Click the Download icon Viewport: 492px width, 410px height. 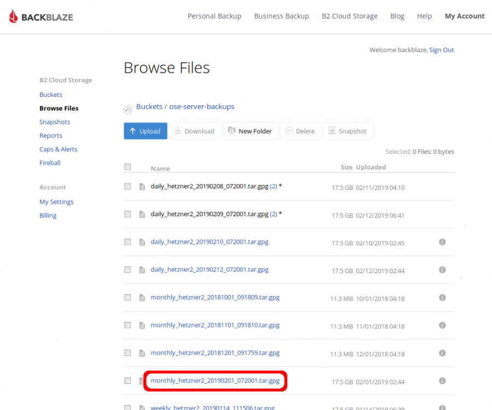178,131
